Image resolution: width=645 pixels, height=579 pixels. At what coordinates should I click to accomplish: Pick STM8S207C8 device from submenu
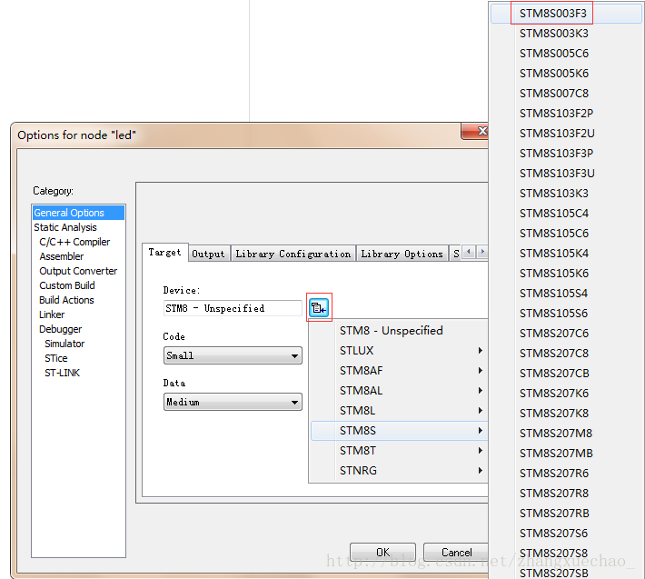pos(566,353)
